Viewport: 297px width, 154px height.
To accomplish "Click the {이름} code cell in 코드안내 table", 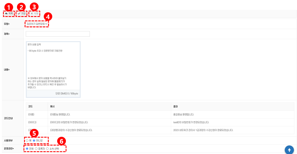I will pos(31,114).
